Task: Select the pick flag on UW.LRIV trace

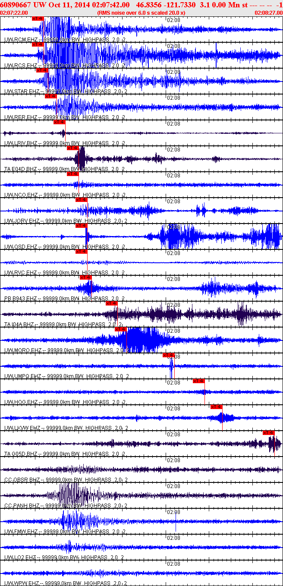Action: 59,122
